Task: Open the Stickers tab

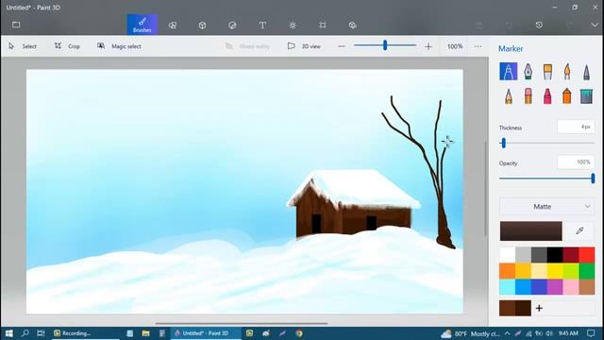Action: [x=232, y=25]
